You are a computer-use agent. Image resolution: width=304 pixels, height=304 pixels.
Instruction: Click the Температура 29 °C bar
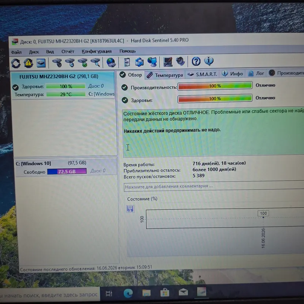[x=66, y=94]
